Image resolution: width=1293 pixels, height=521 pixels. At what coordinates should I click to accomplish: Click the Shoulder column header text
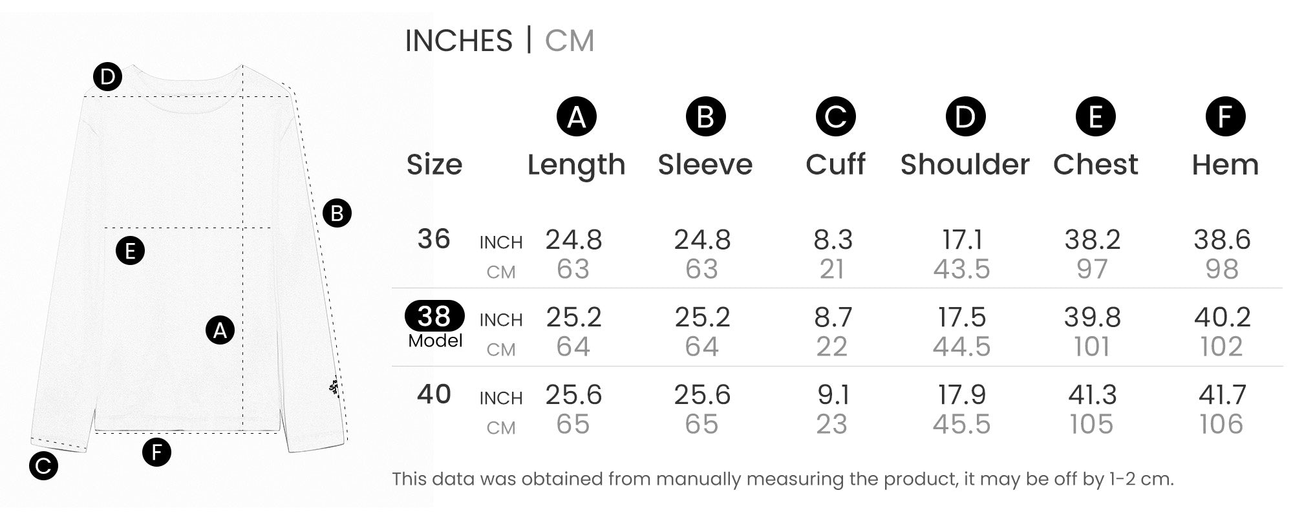(x=965, y=165)
